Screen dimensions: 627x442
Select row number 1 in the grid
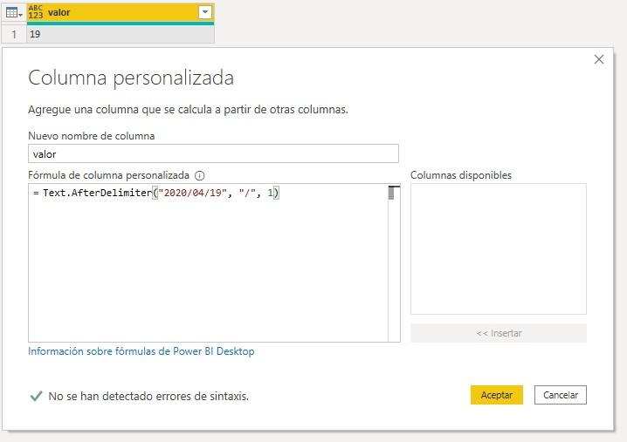12,34
